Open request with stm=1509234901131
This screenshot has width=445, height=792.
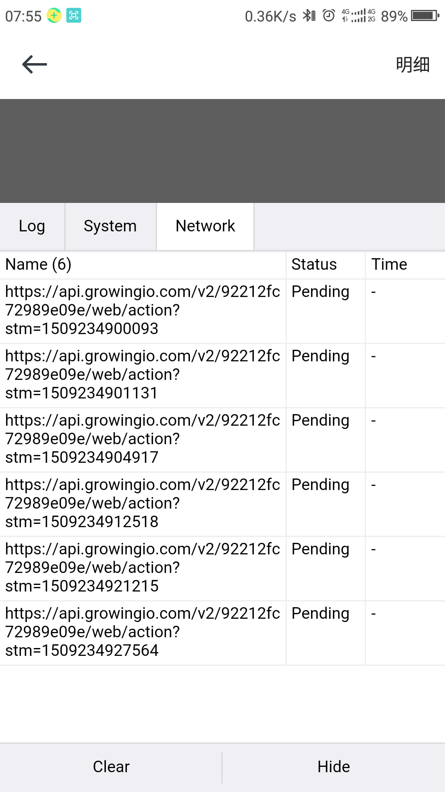pyautogui.click(x=222, y=375)
